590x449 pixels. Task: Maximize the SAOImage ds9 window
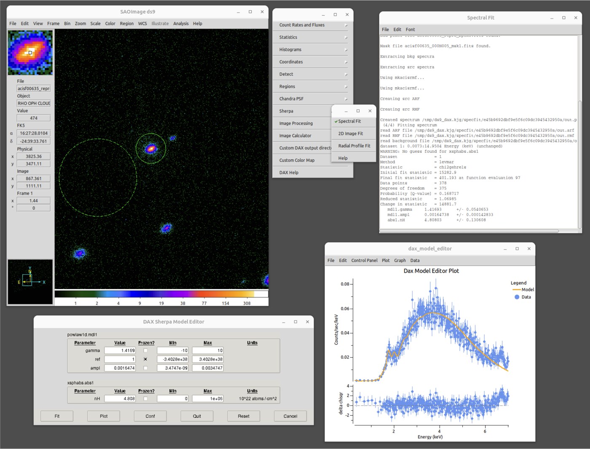click(250, 12)
